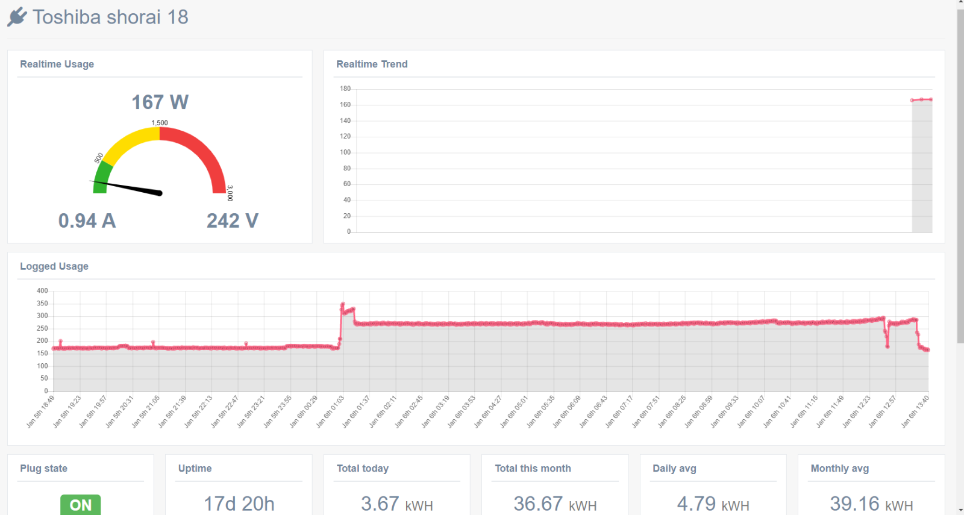Click the scrollbar down arrow
The height and width of the screenshot is (515, 964).
coord(960,511)
